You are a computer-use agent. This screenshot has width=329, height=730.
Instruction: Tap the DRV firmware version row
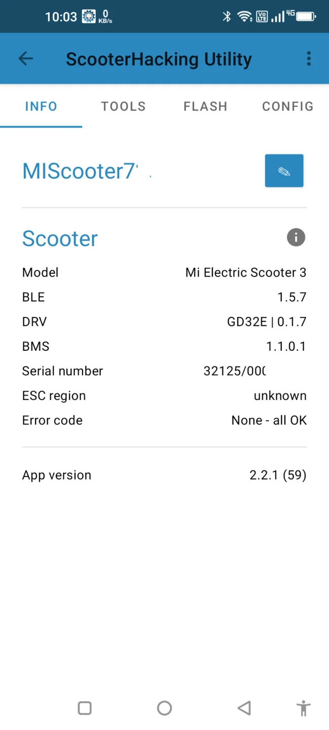[x=164, y=322]
